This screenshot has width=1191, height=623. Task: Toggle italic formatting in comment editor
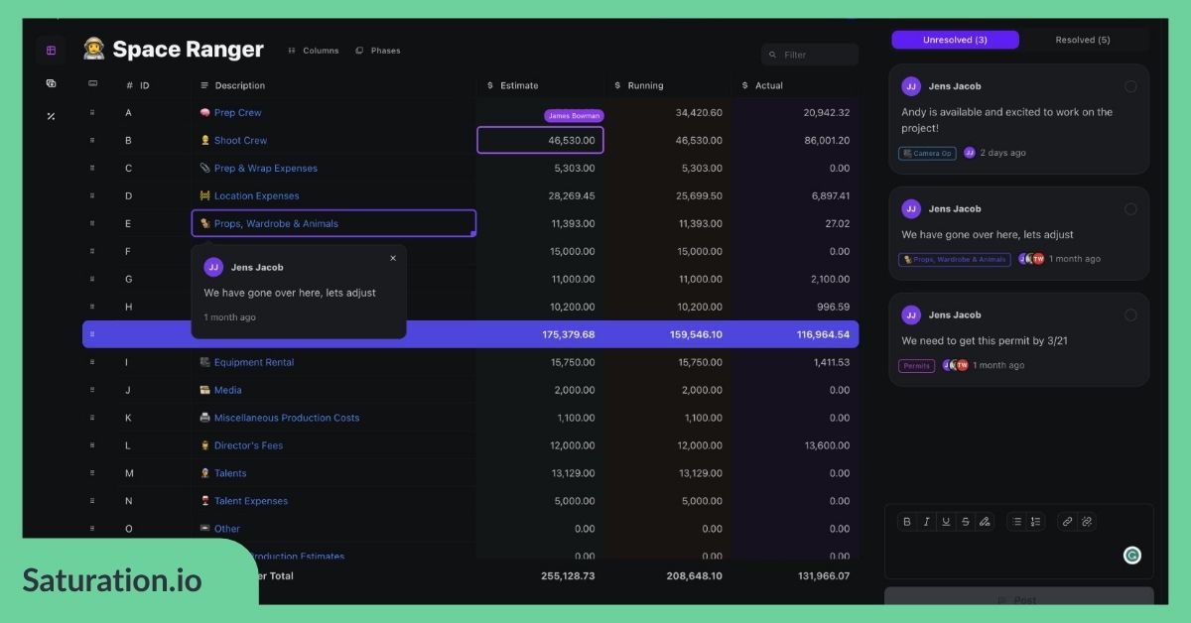click(926, 522)
